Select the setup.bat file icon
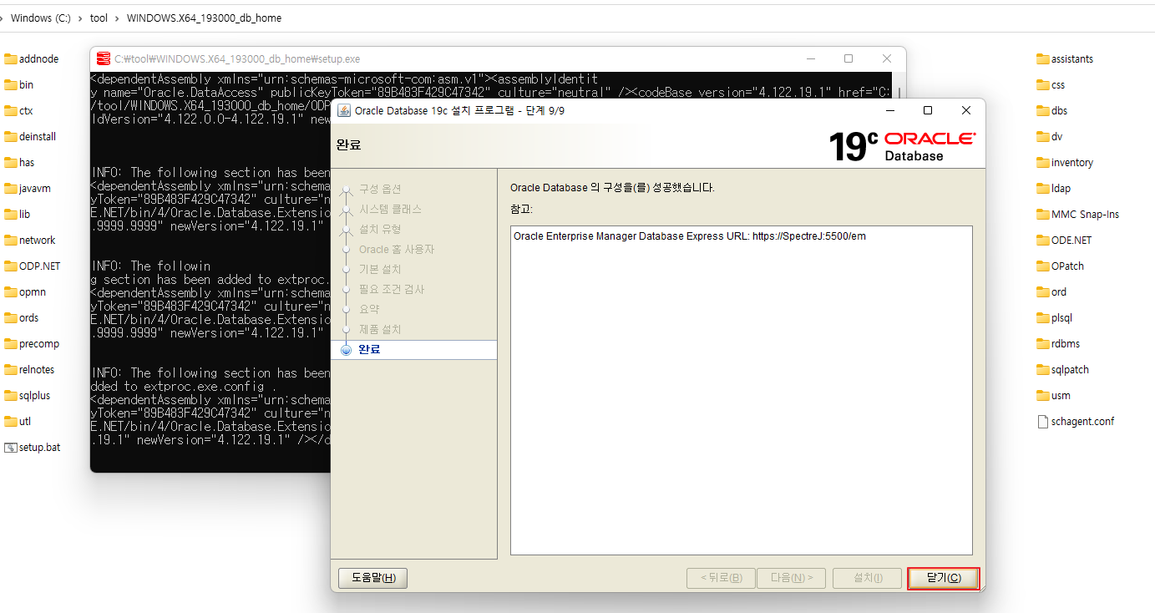The image size is (1155, 613). (11, 448)
